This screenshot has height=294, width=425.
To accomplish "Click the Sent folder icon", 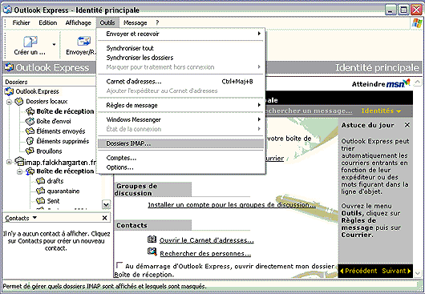I will pos(40,201).
